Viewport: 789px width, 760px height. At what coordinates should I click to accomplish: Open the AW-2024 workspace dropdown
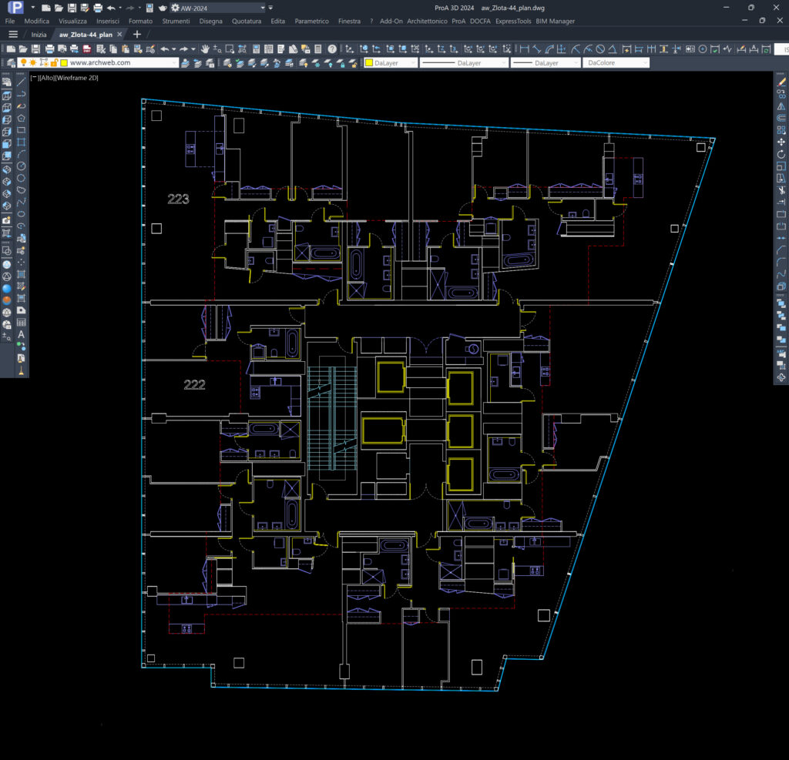point(263,8)
